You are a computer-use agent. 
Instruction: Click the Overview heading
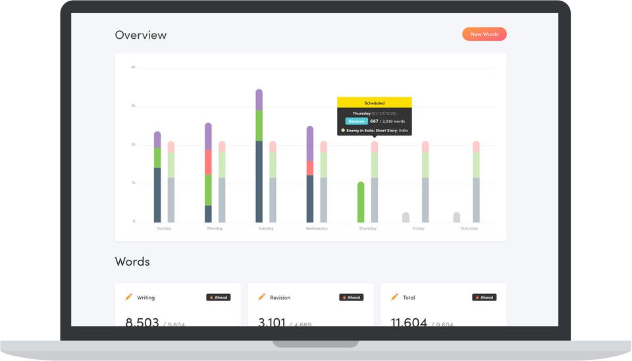pos(141,35)
